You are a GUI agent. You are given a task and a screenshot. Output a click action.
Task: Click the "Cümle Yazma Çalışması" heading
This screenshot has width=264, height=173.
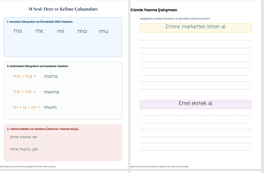click(x=154, y=10)
